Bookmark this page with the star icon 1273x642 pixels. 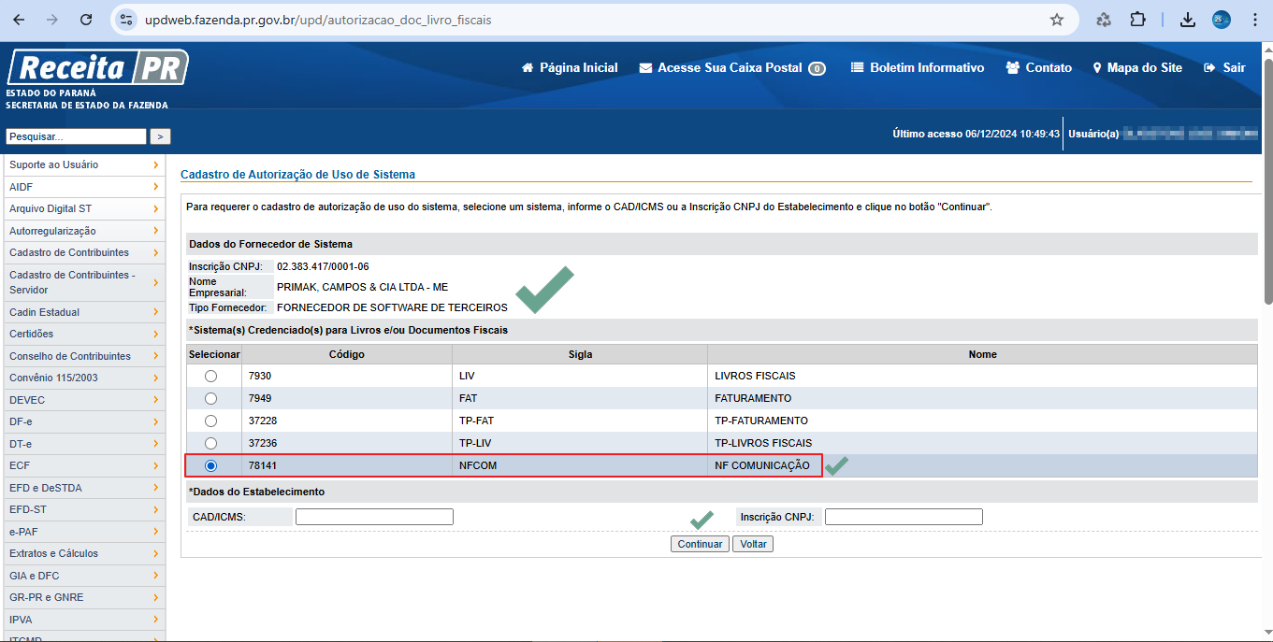click(1057, 20)
